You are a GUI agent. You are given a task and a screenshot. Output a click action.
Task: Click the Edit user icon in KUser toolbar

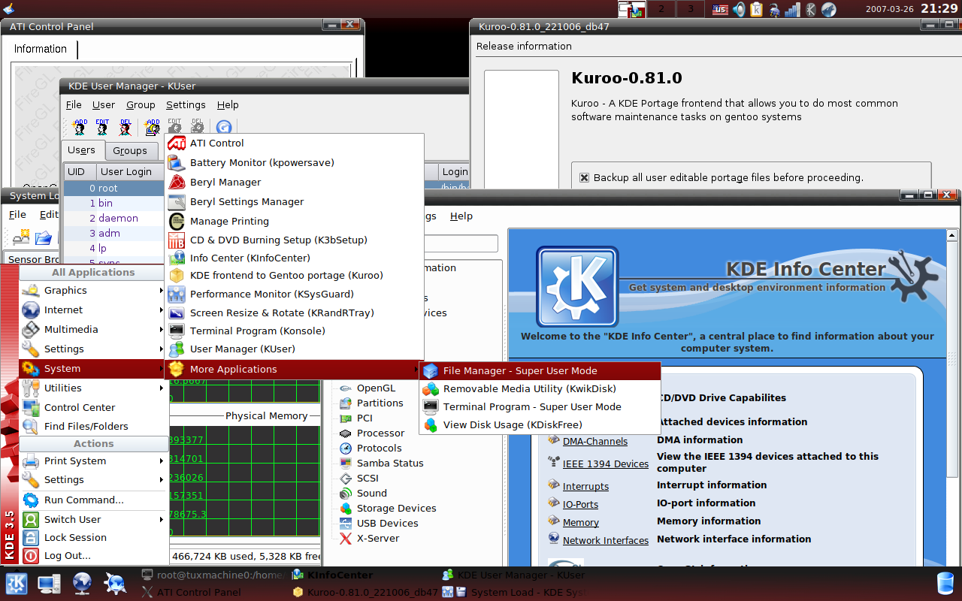pyautogui.click(x=102, y=127)
